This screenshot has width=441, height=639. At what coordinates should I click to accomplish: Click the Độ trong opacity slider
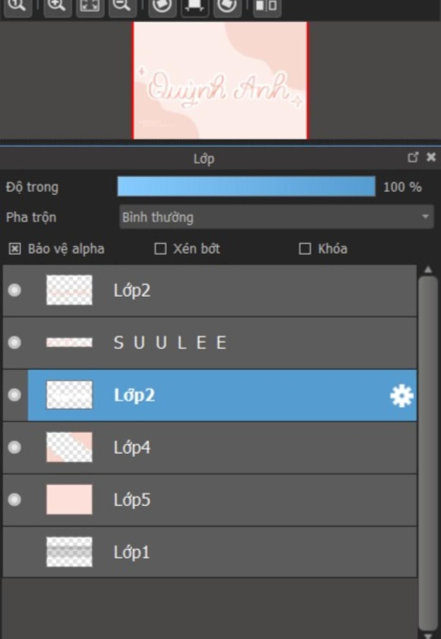tap(246, 187)
